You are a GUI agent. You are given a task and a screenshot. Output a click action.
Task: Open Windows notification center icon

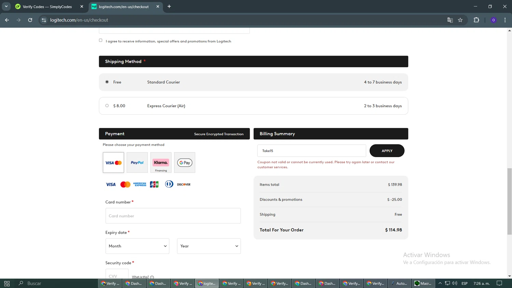499,283
